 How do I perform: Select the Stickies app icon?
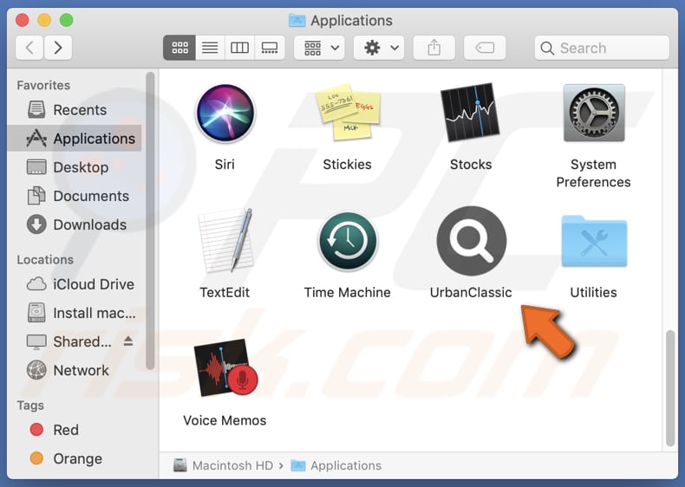tap(348, 113)
